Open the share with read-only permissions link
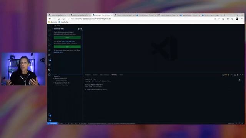Image resolution: width=246 pixels, height=138 pixels. (68, 41)
